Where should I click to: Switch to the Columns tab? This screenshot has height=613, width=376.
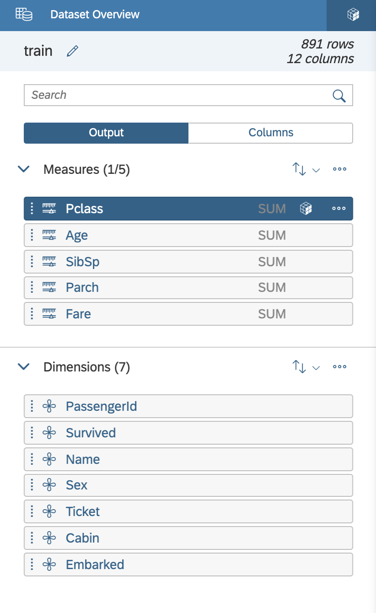(x=271, y=133)
